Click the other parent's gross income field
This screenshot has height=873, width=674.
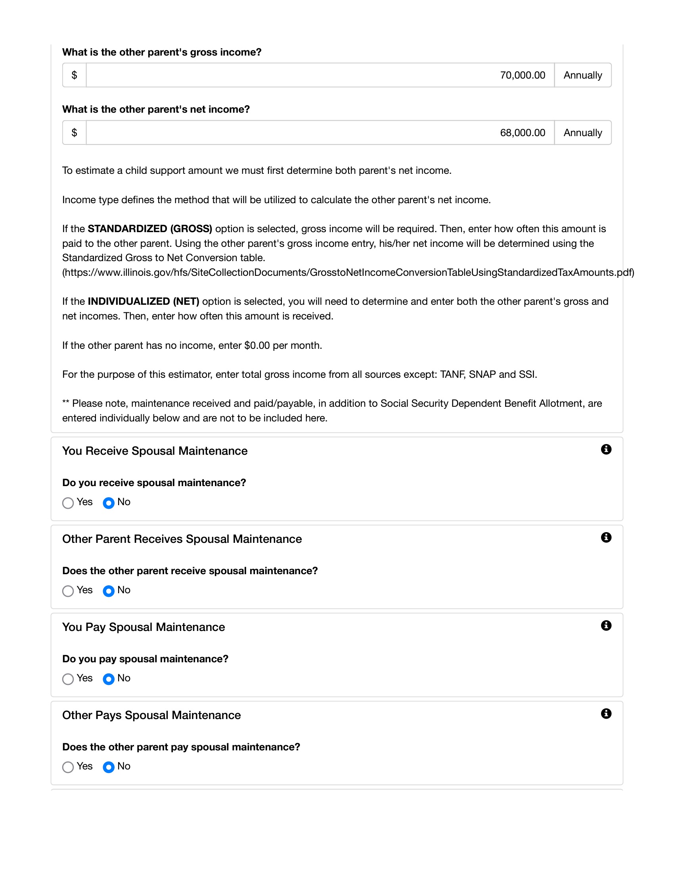pos(320,75)
